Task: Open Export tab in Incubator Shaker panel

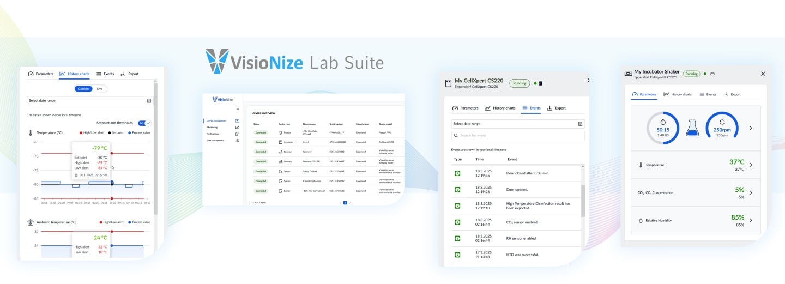Action: point(732,94)
